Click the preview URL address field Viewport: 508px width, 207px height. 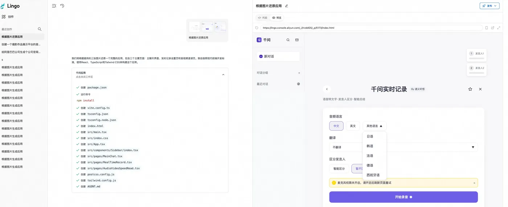coord(372,28)
